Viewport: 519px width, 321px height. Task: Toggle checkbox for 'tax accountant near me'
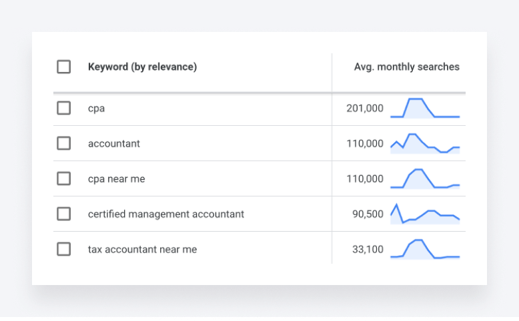[x=64, y=249]
